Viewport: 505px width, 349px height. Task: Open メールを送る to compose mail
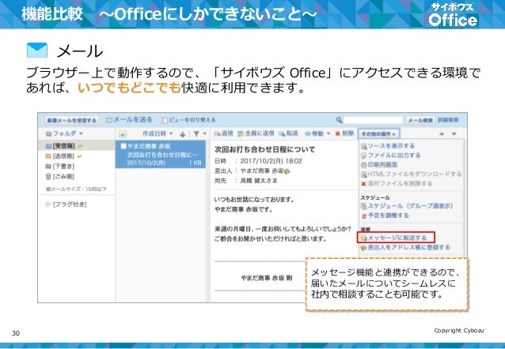click(x=129, y=120)
